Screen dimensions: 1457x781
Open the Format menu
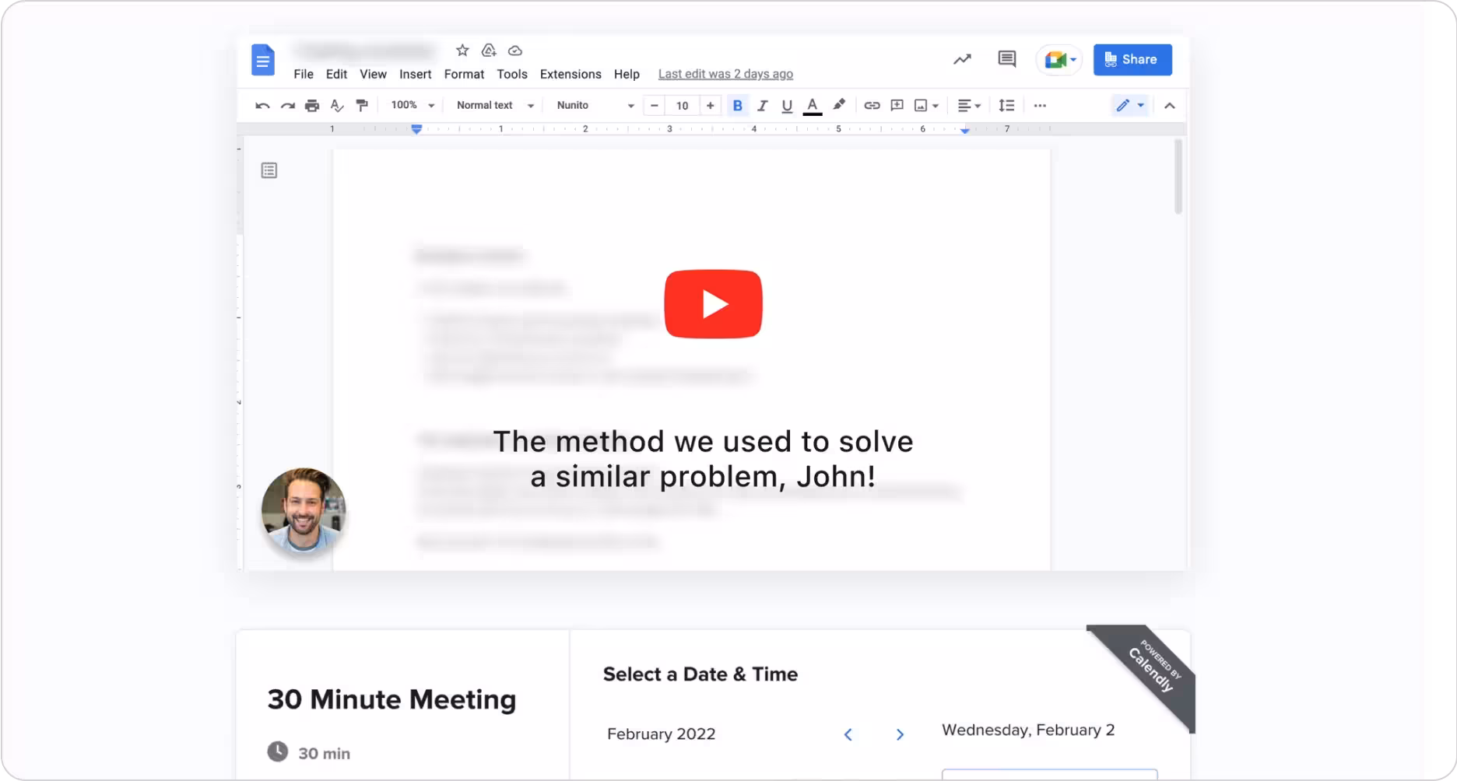[464, 74]
